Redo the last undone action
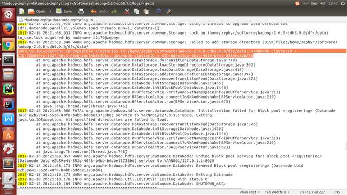 (114, 11)
